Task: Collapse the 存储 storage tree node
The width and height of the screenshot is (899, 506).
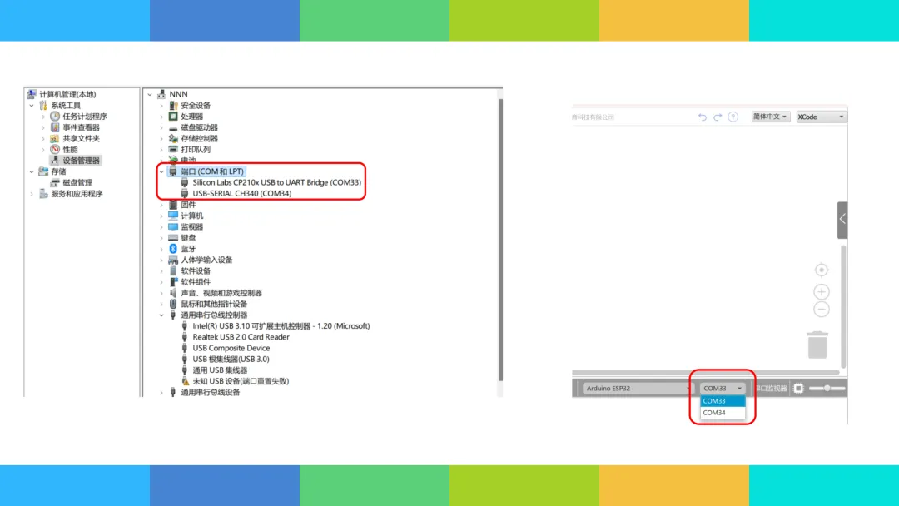Action: pyautogui.click(x=32, y=171)
